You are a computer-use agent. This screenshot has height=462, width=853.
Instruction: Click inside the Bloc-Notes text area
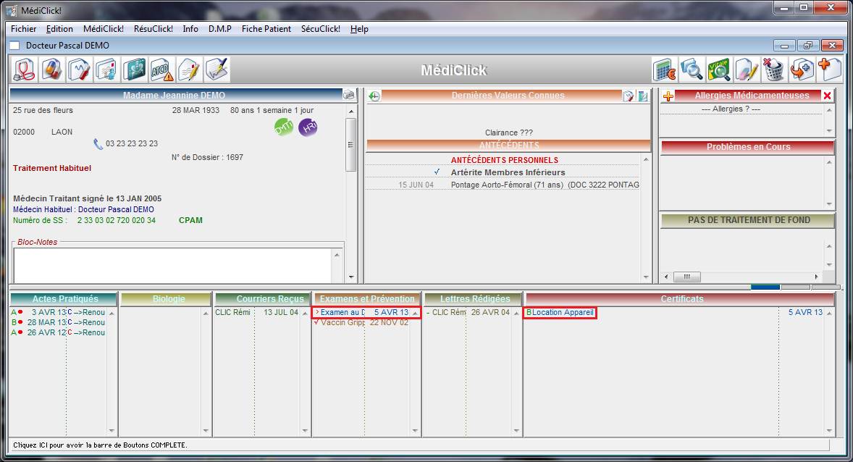(173, 266)
